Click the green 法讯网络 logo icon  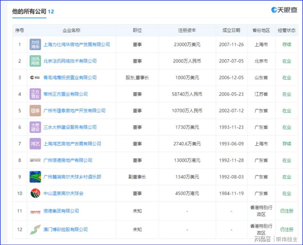pos(35,61)
